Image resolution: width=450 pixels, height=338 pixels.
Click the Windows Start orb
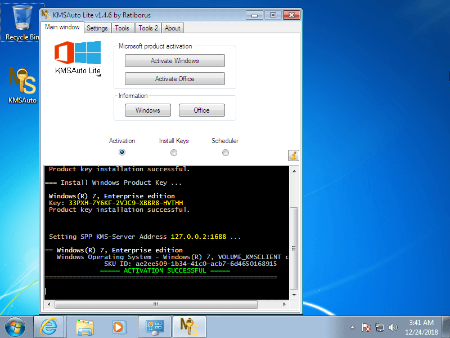pyautogui.click(x=14, y=327)
